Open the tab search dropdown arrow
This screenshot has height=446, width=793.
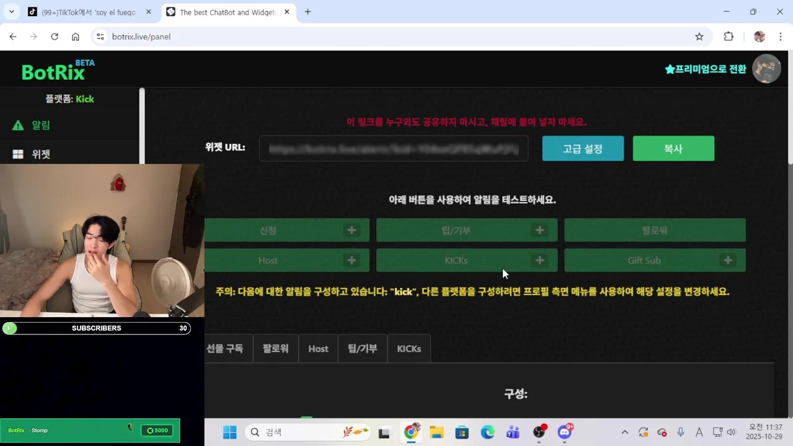tap(11, 12)
